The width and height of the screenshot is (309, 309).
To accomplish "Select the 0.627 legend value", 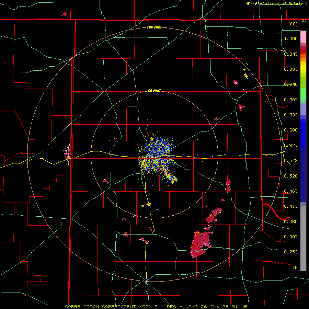I will click(291, 146).
